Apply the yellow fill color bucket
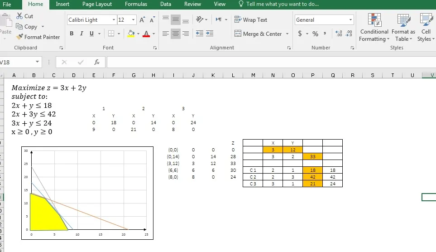The image size is (436, 252). (131, 34)
